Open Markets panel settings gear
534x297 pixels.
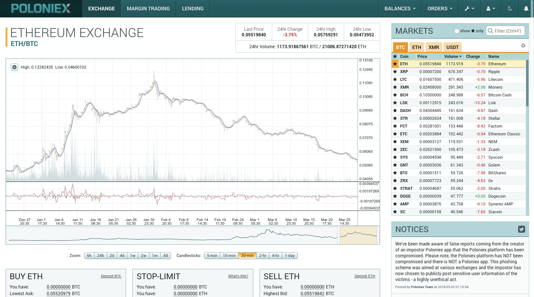pos(523,46)
